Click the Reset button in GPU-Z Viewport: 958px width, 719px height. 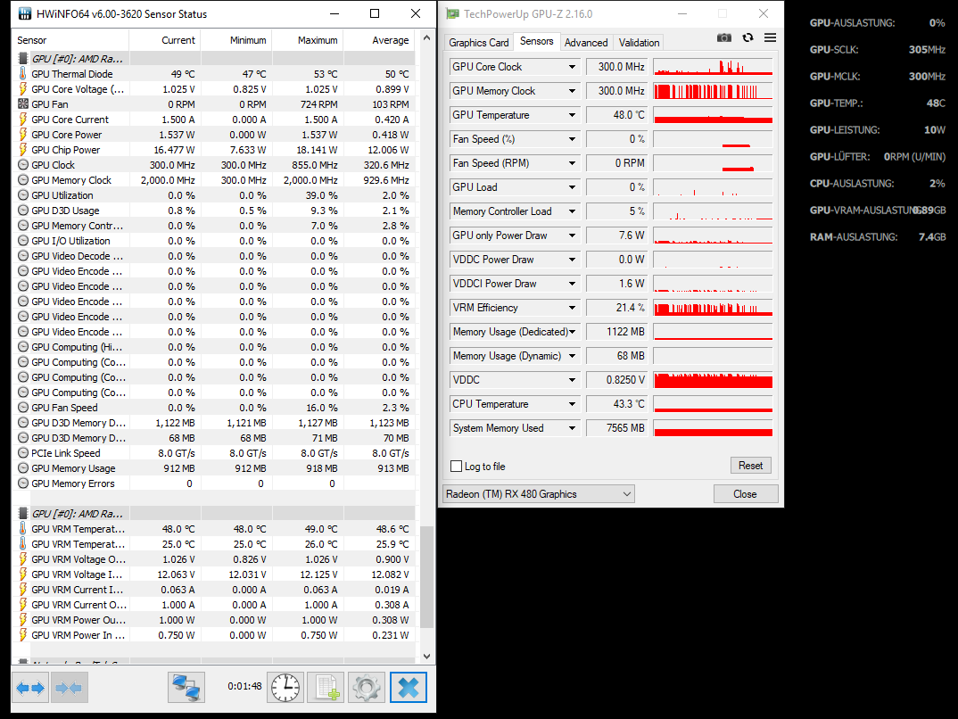pyautogui.click(x=750, y=466)
